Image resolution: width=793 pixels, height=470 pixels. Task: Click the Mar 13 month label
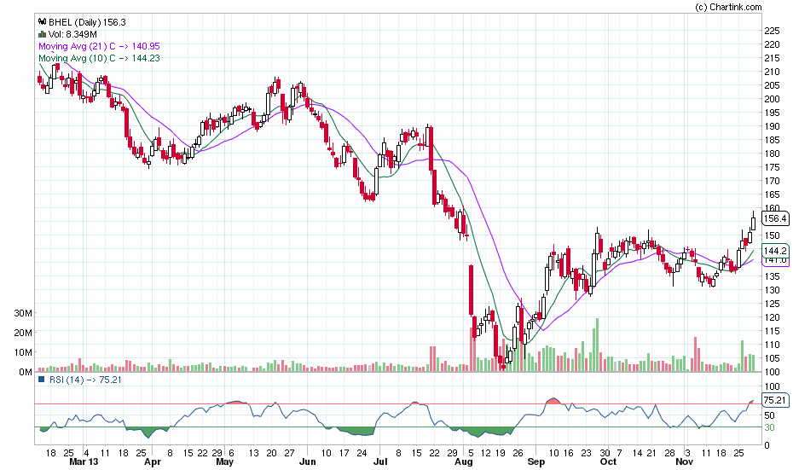84,462
